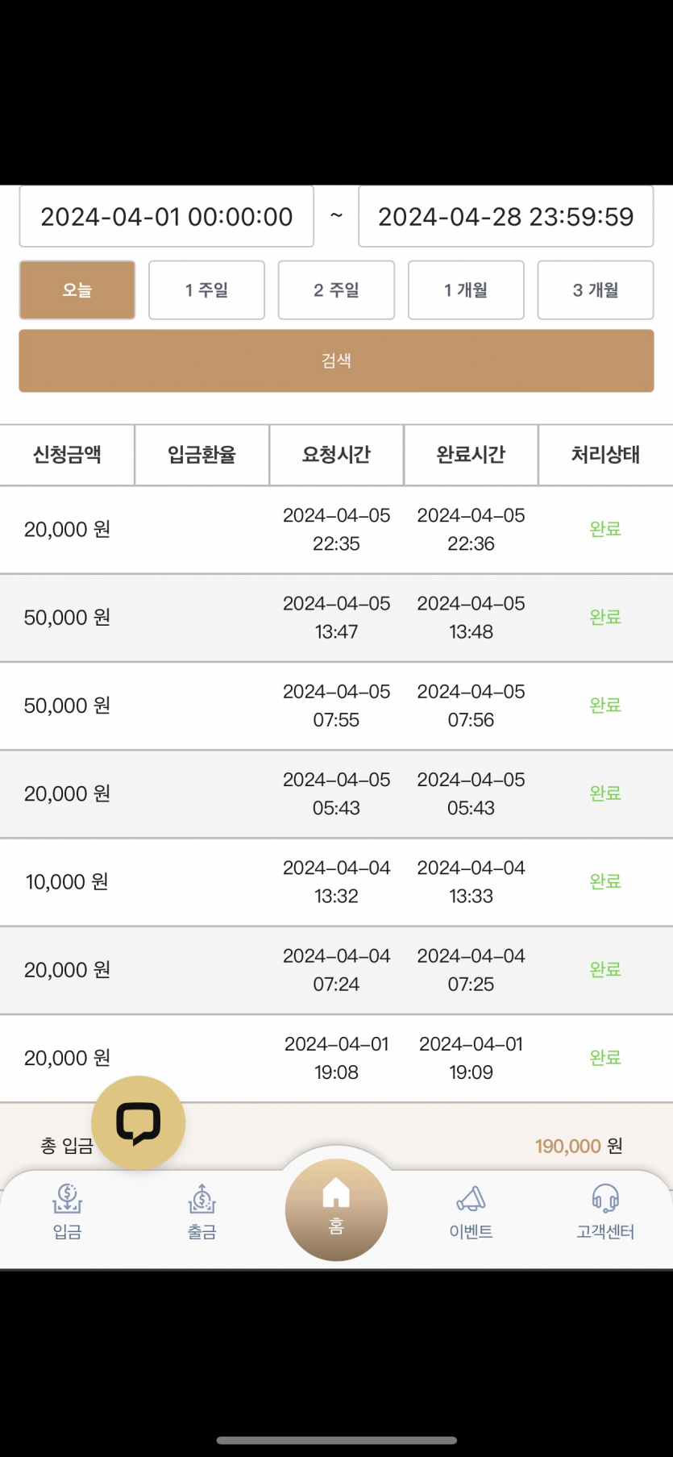Click the 완료시간 column header
Viewport: 673px width, 1457px height.
click(471, 455)
